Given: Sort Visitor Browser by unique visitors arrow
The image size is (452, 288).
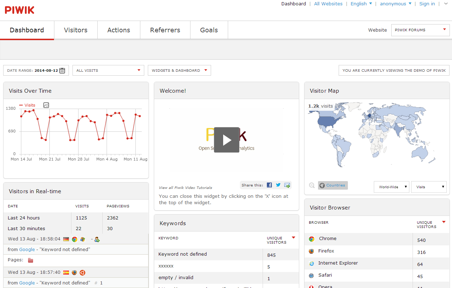Looking at the screenshot, I should click(x=444, y=222).
